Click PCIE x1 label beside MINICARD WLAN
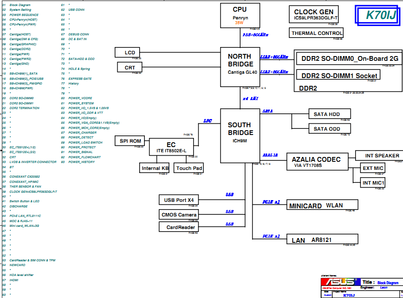403x298 pixels. [x=271, y=202]
